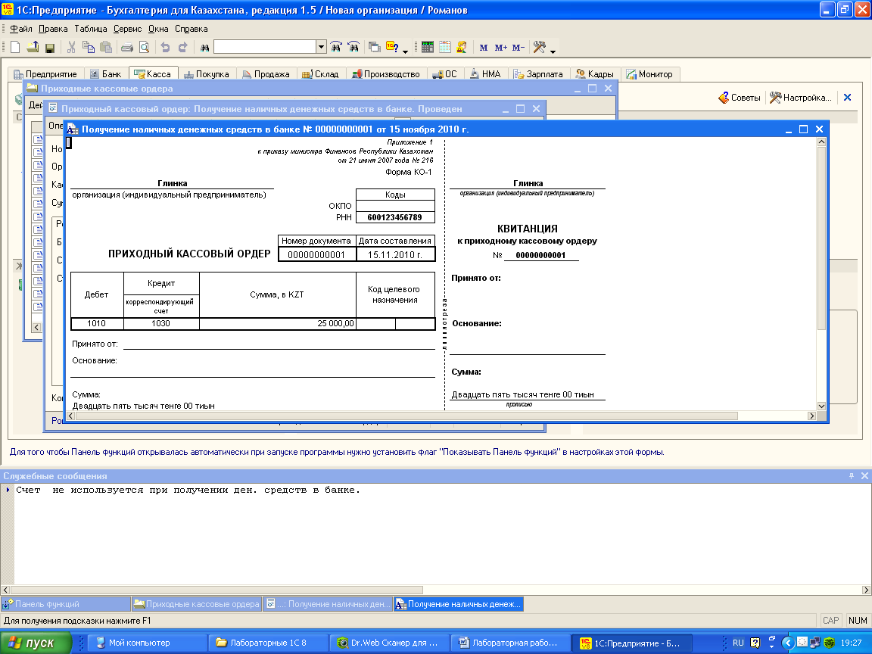Click the Windows list icon in toolbar
The width and height of the screenshot is (872, 654).
coord(375,47)
